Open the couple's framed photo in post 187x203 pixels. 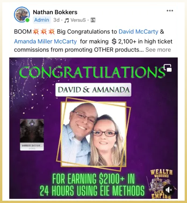click(x=93, y=134)
